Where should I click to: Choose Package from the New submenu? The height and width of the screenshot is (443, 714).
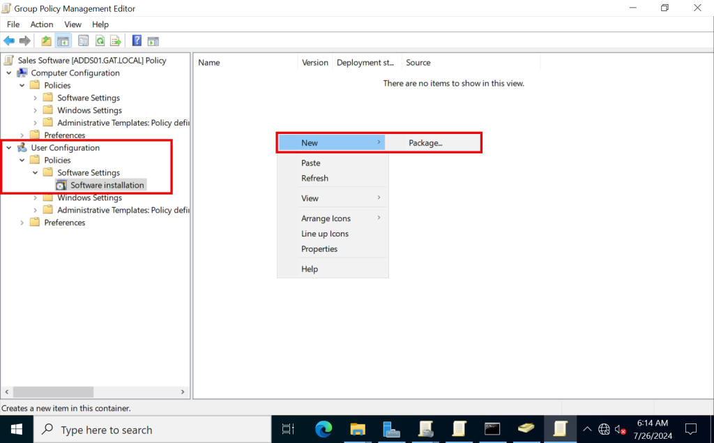[425, 142]
